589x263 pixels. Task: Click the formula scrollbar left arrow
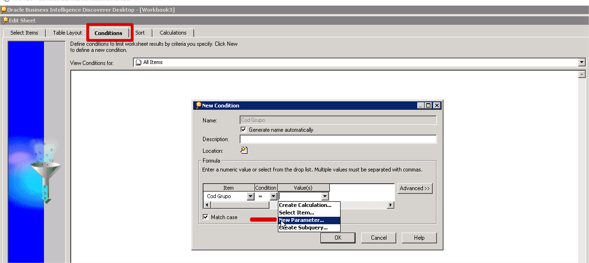pyautogui.click(x=206, y=205)
